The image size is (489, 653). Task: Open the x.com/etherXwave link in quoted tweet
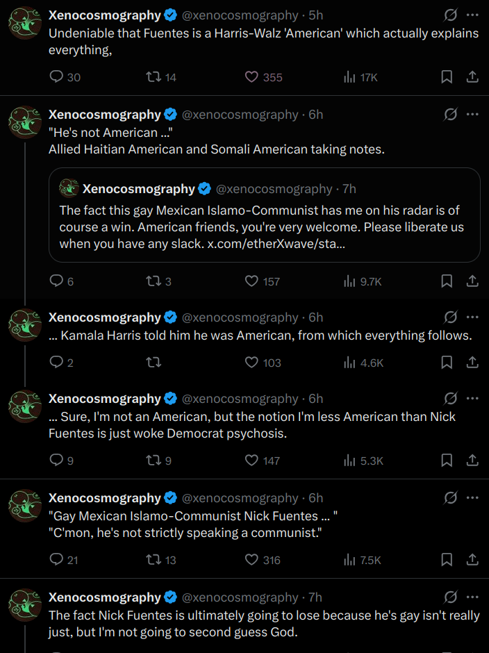(277, 244)
